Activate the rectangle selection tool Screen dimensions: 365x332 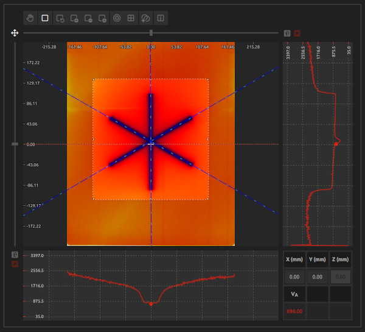pos(45,18)
